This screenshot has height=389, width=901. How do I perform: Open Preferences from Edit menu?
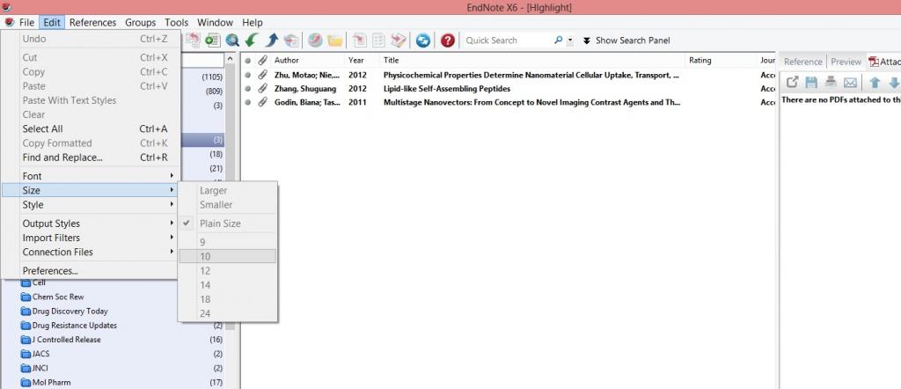pos(91,271)
